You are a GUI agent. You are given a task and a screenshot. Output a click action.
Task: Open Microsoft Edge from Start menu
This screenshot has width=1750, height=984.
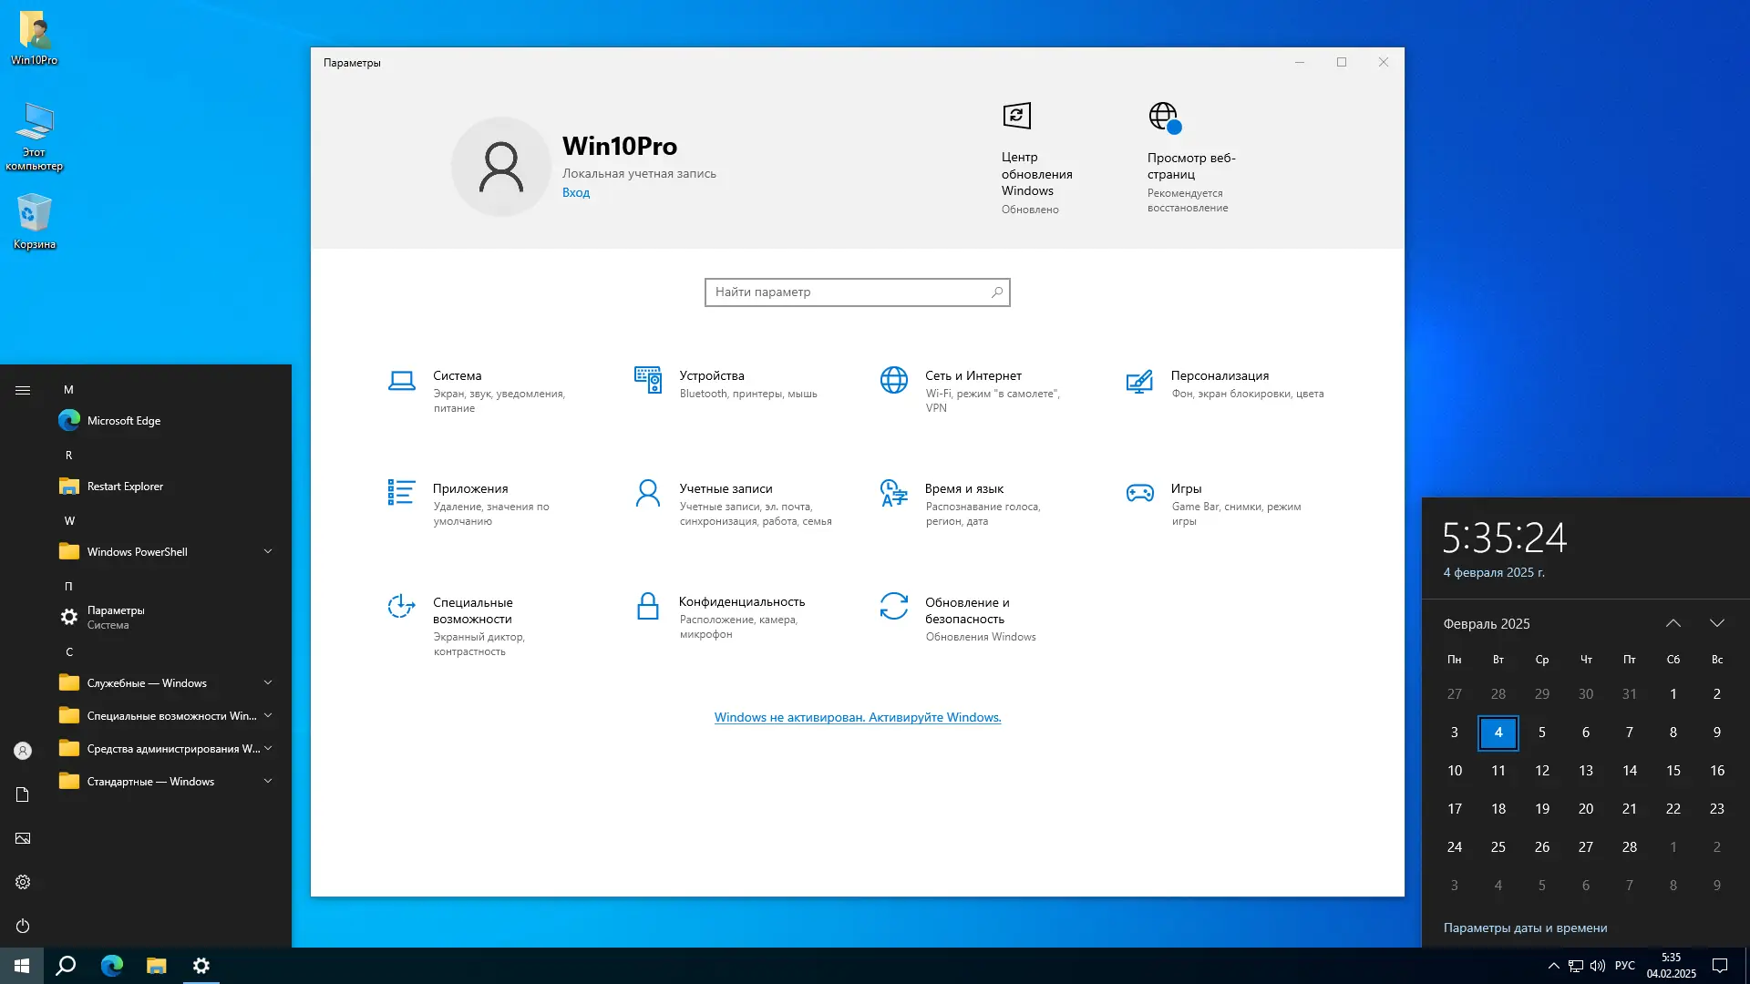coord(124,421)
